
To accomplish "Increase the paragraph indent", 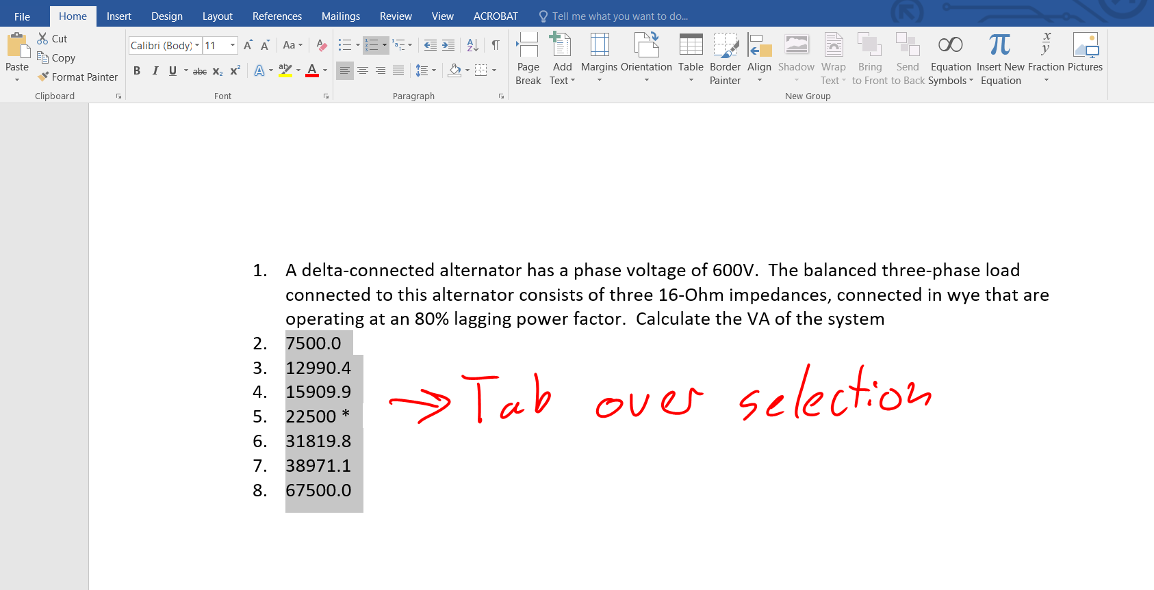I will coord(448,45).
